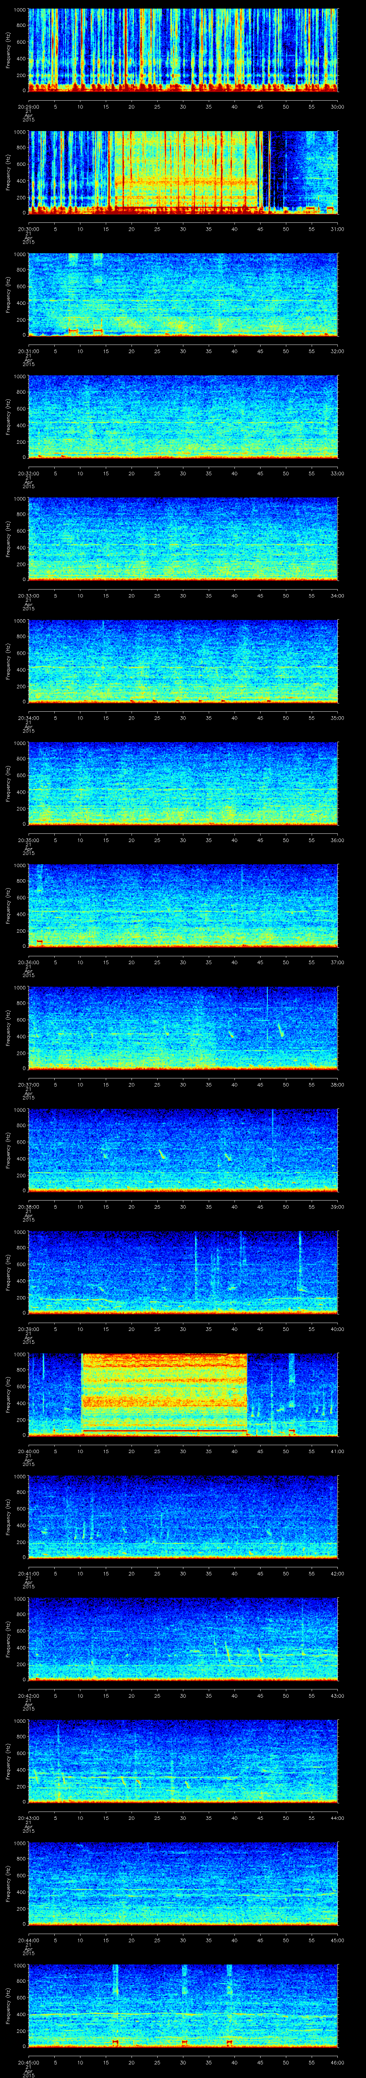This screenshot has height=2078, width=366.
Task: Click the date text under the 20:45:00 start label
Action: coord(28,2072)
